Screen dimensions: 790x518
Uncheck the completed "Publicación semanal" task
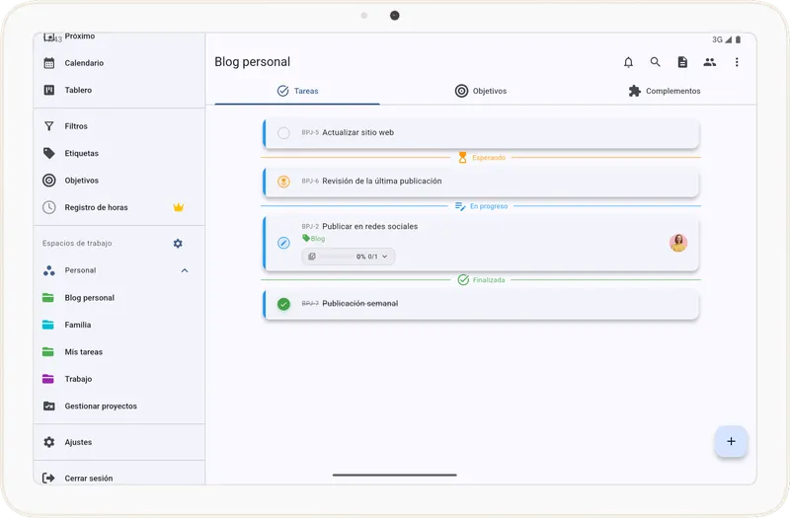point(283,304)
